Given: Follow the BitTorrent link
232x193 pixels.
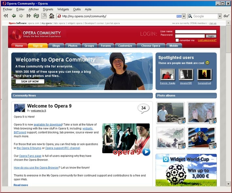Looking at the screenshot, I should click(x=20, y=132).
